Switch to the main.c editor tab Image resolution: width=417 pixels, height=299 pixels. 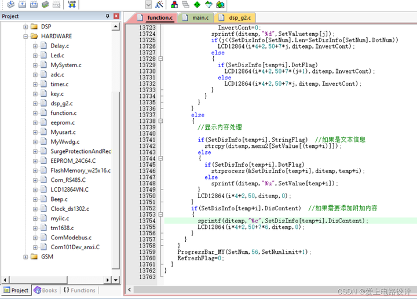pyautogui.click(x=200, y=18)
